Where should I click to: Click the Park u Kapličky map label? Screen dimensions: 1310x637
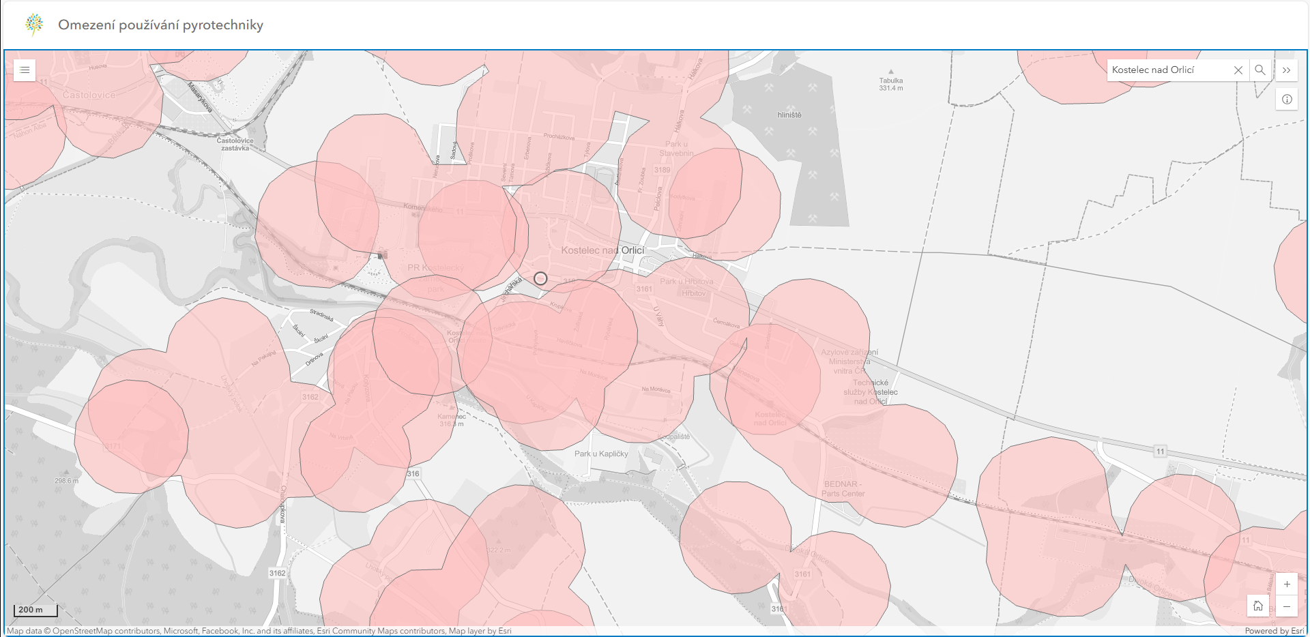600,454
